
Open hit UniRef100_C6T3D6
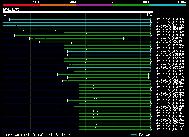[x=170, y=19]
